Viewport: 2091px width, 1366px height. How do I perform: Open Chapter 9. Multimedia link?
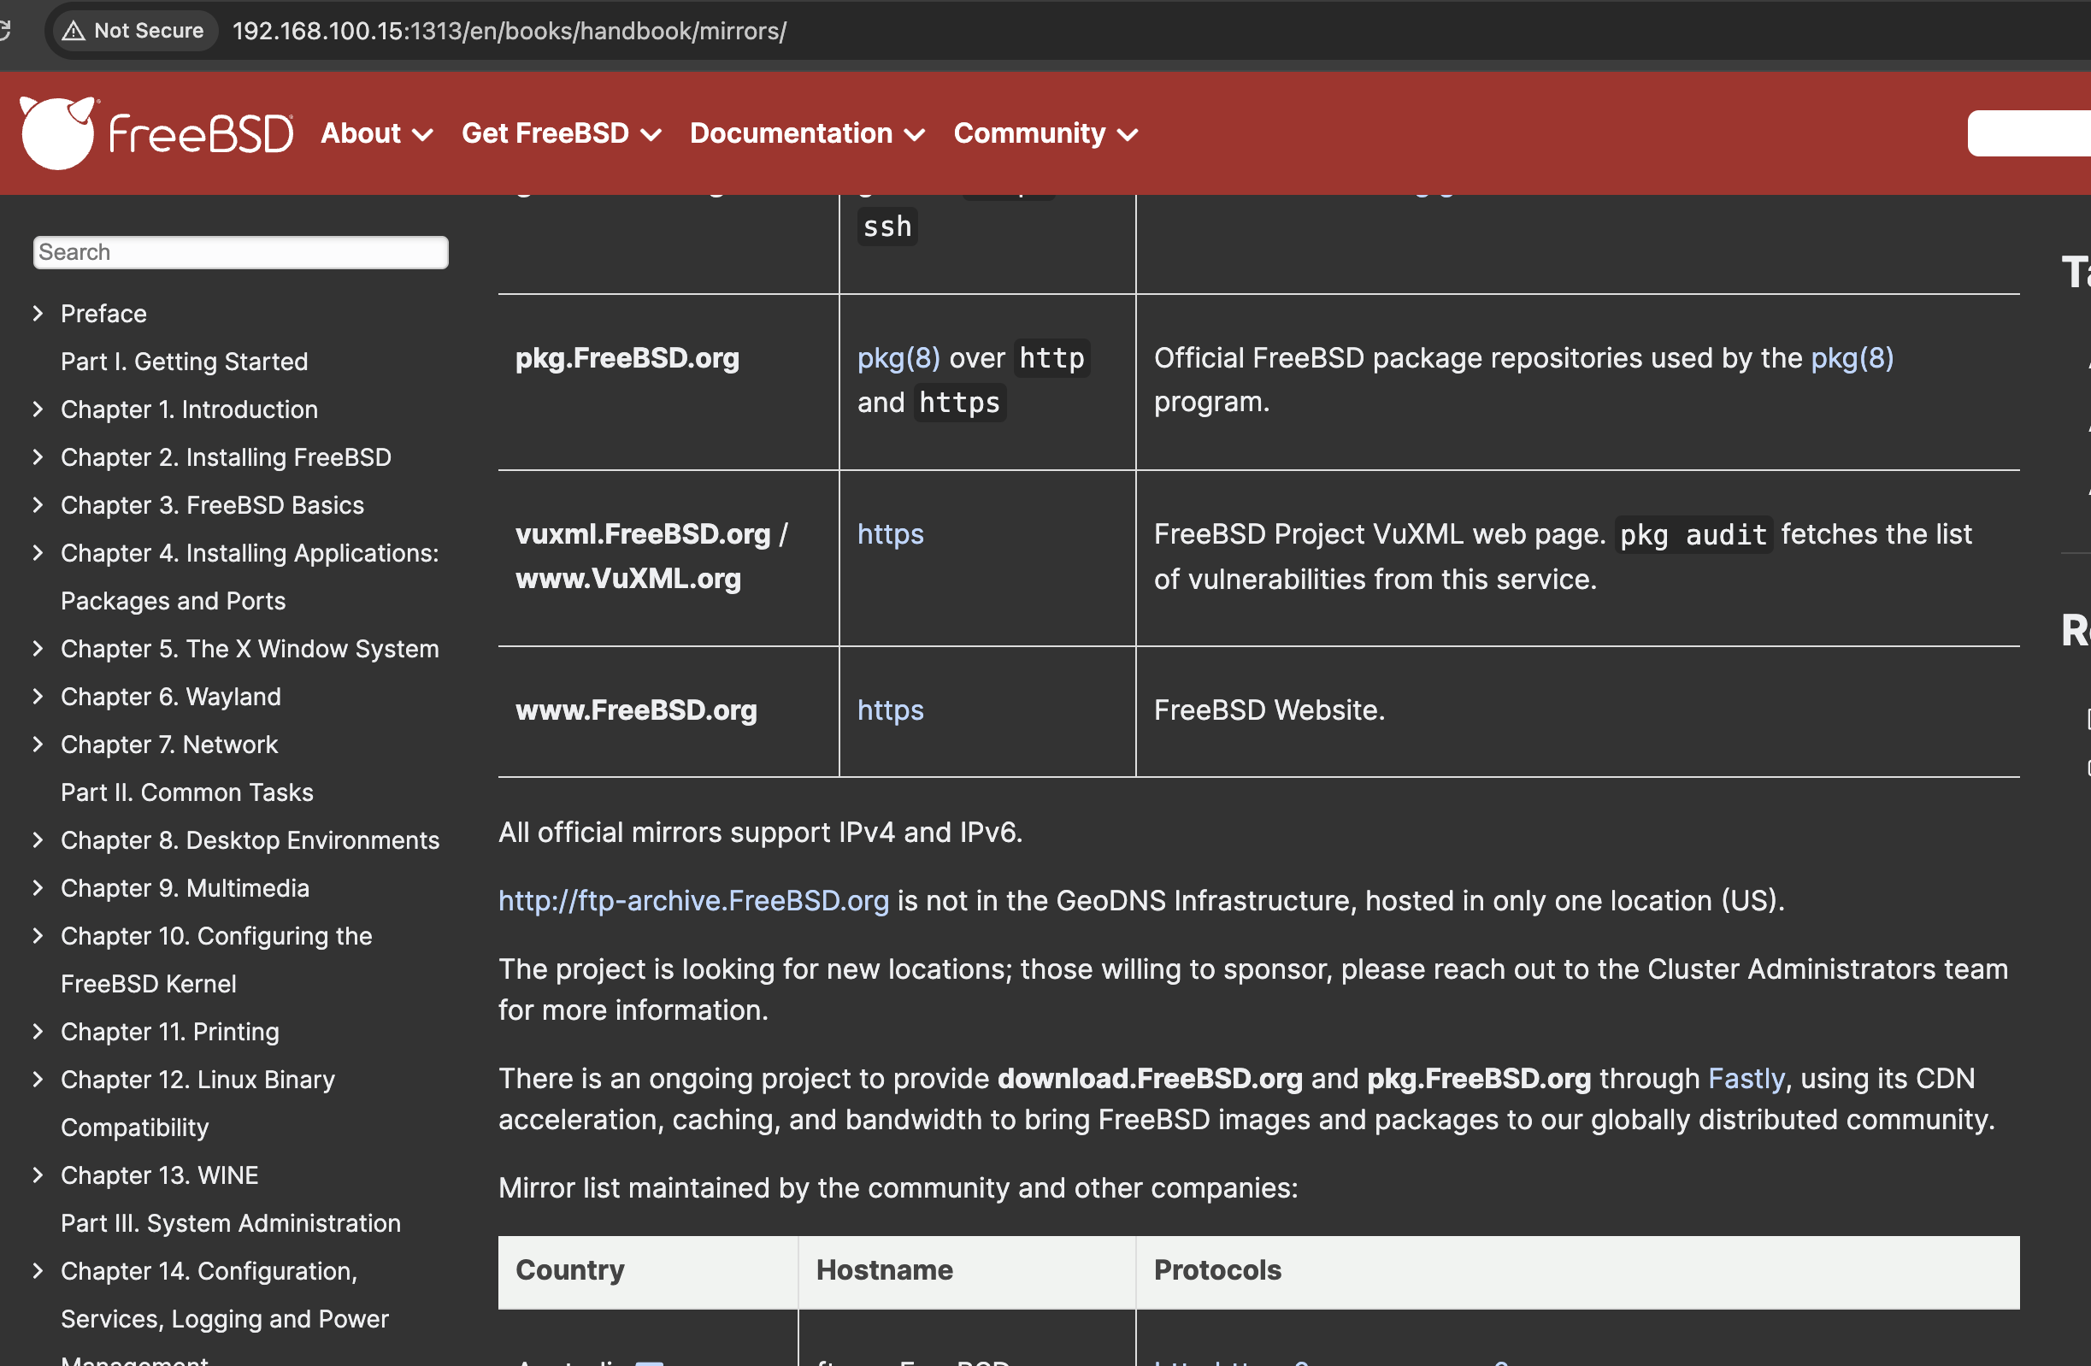[x=186, y=888]
